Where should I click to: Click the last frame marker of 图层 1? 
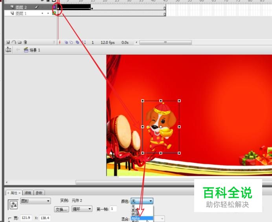point(165,14)
